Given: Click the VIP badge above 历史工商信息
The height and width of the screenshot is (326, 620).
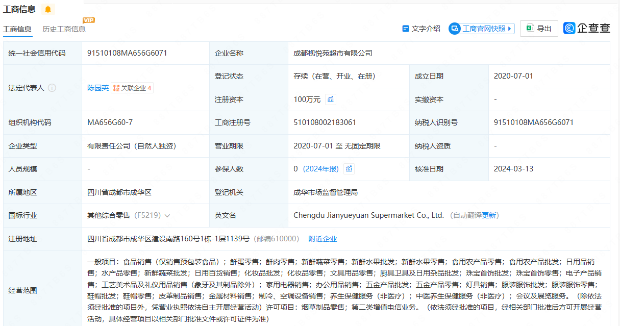Looking at the screenshot, I should click(89, 20).
